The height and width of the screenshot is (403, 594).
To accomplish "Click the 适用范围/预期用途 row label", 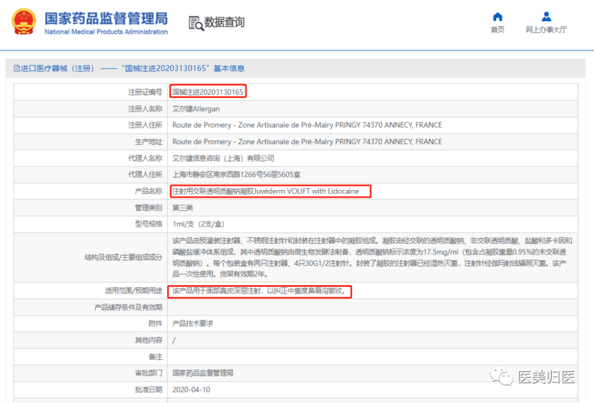I will click(133, 291).
